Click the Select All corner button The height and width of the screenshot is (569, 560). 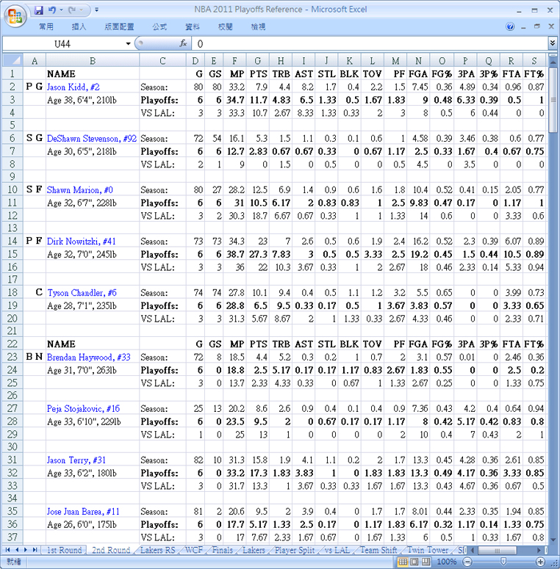click(12, 60)
